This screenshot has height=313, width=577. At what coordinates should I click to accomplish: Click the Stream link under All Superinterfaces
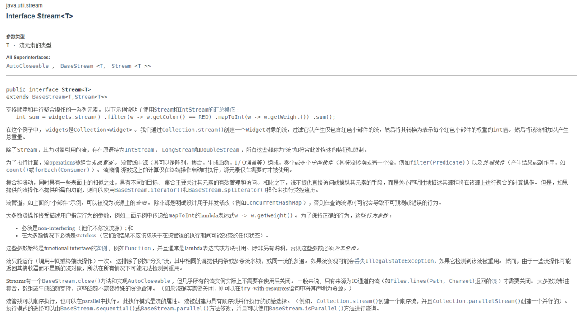tap(121, 66)
